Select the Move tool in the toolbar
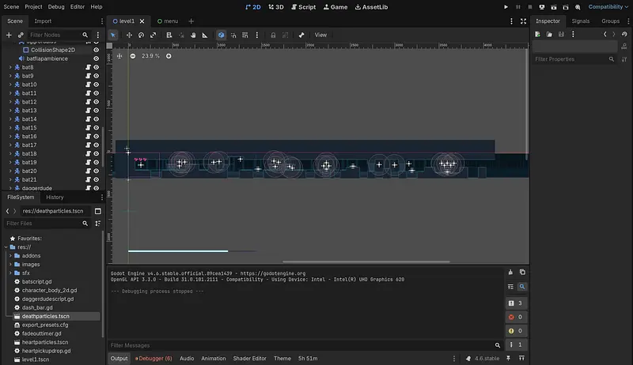The height and width of the screenshot is (365, 633). [129, 35]
